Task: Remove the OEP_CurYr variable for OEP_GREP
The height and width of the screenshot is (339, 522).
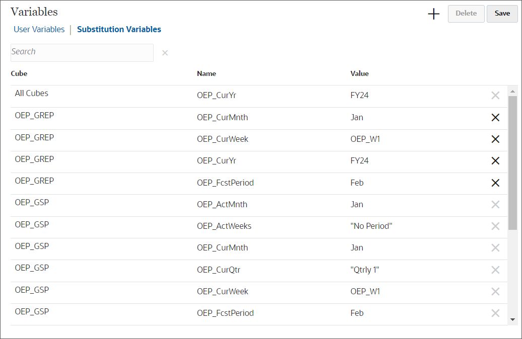Action: [495, 160]
